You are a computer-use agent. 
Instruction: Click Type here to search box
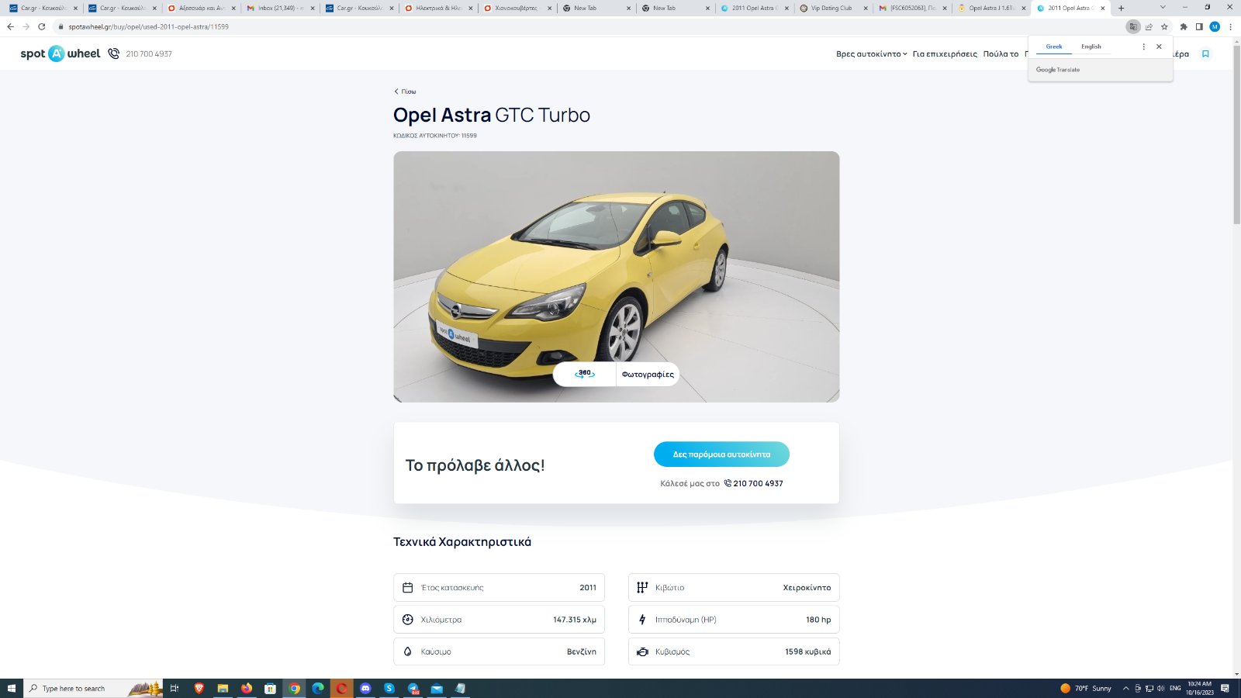coord(93,688)
